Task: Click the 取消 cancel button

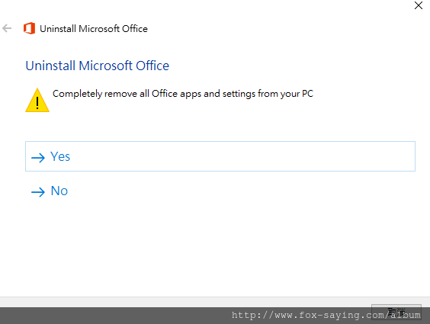Action: tap(396, 312)
